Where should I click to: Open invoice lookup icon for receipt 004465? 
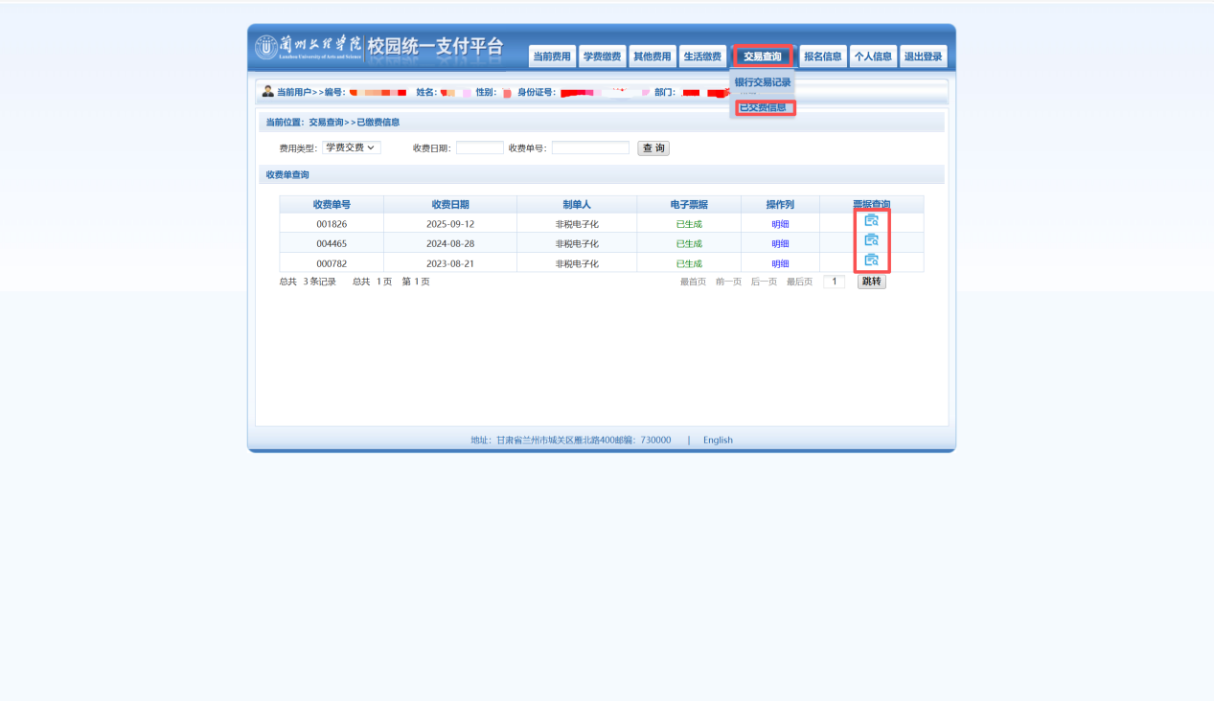(x=871, y=240)
